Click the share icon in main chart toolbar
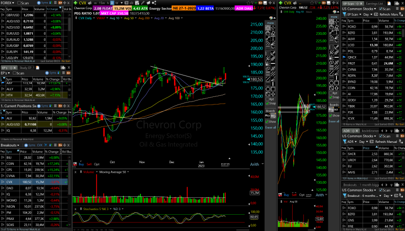This screenshot has width=405, height=231. pyautogui.click(x=154, y=3)
